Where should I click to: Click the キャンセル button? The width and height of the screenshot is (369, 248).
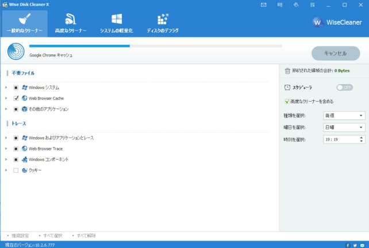click(x=336, y=53)
